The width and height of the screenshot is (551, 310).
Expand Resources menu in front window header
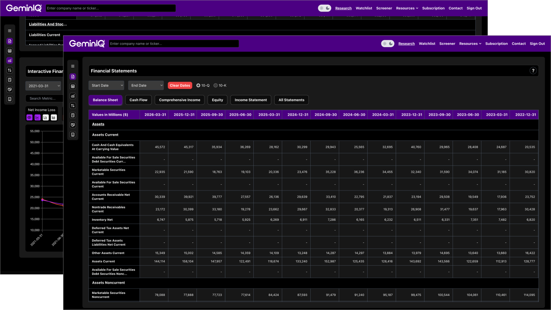[470, 44]
